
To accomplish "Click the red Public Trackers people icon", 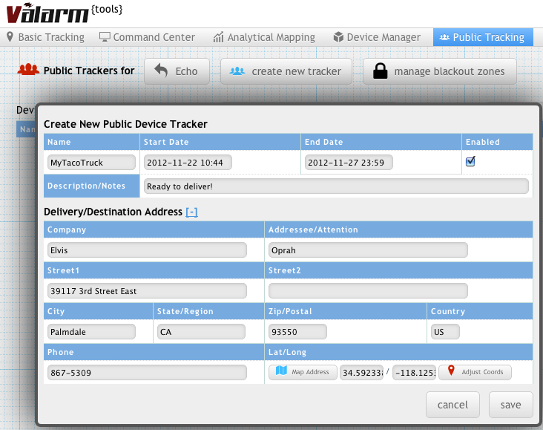I will (x=28, y=71).
